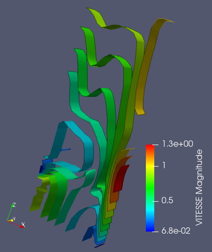The image size is (212, 252).
Task: Click the X axis label of the orientation widget
Action: (23, 224)
